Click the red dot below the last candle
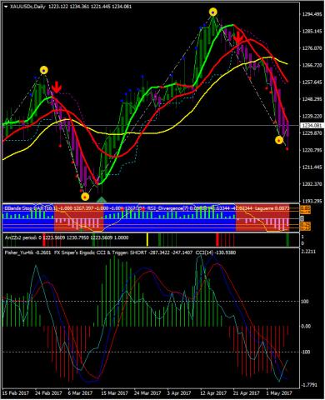Viewport: 325px width, 400px height. [x=287, y=149]
